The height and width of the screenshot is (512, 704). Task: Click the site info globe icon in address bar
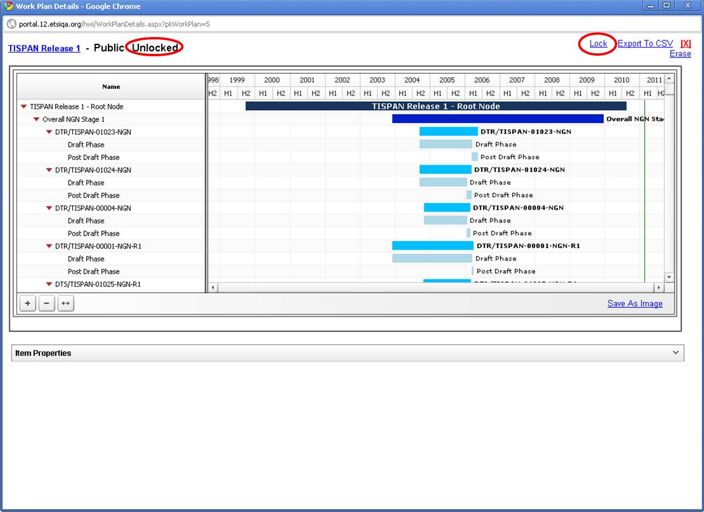coord(12,24)
